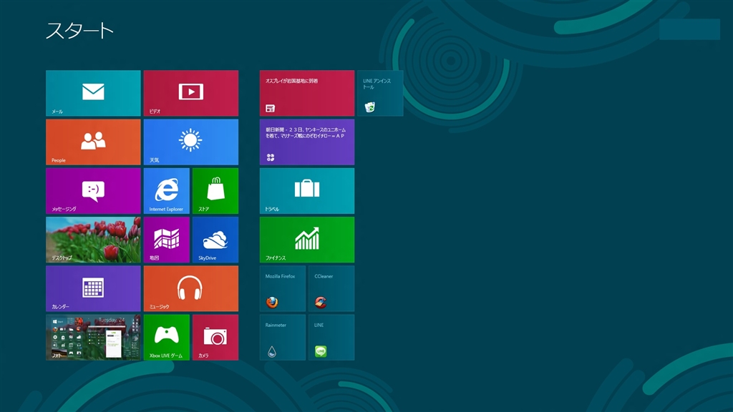Image resolution: width=733 pixels, height=412 pixels.
Task: Open the Store tile
Action: (215, 190)
